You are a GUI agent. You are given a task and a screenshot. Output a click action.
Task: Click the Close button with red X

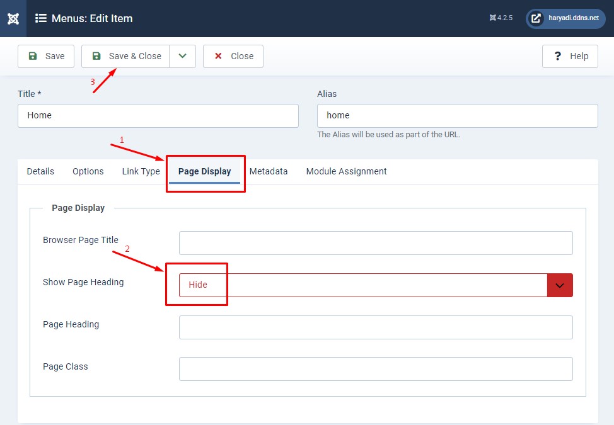coord(233,56)
